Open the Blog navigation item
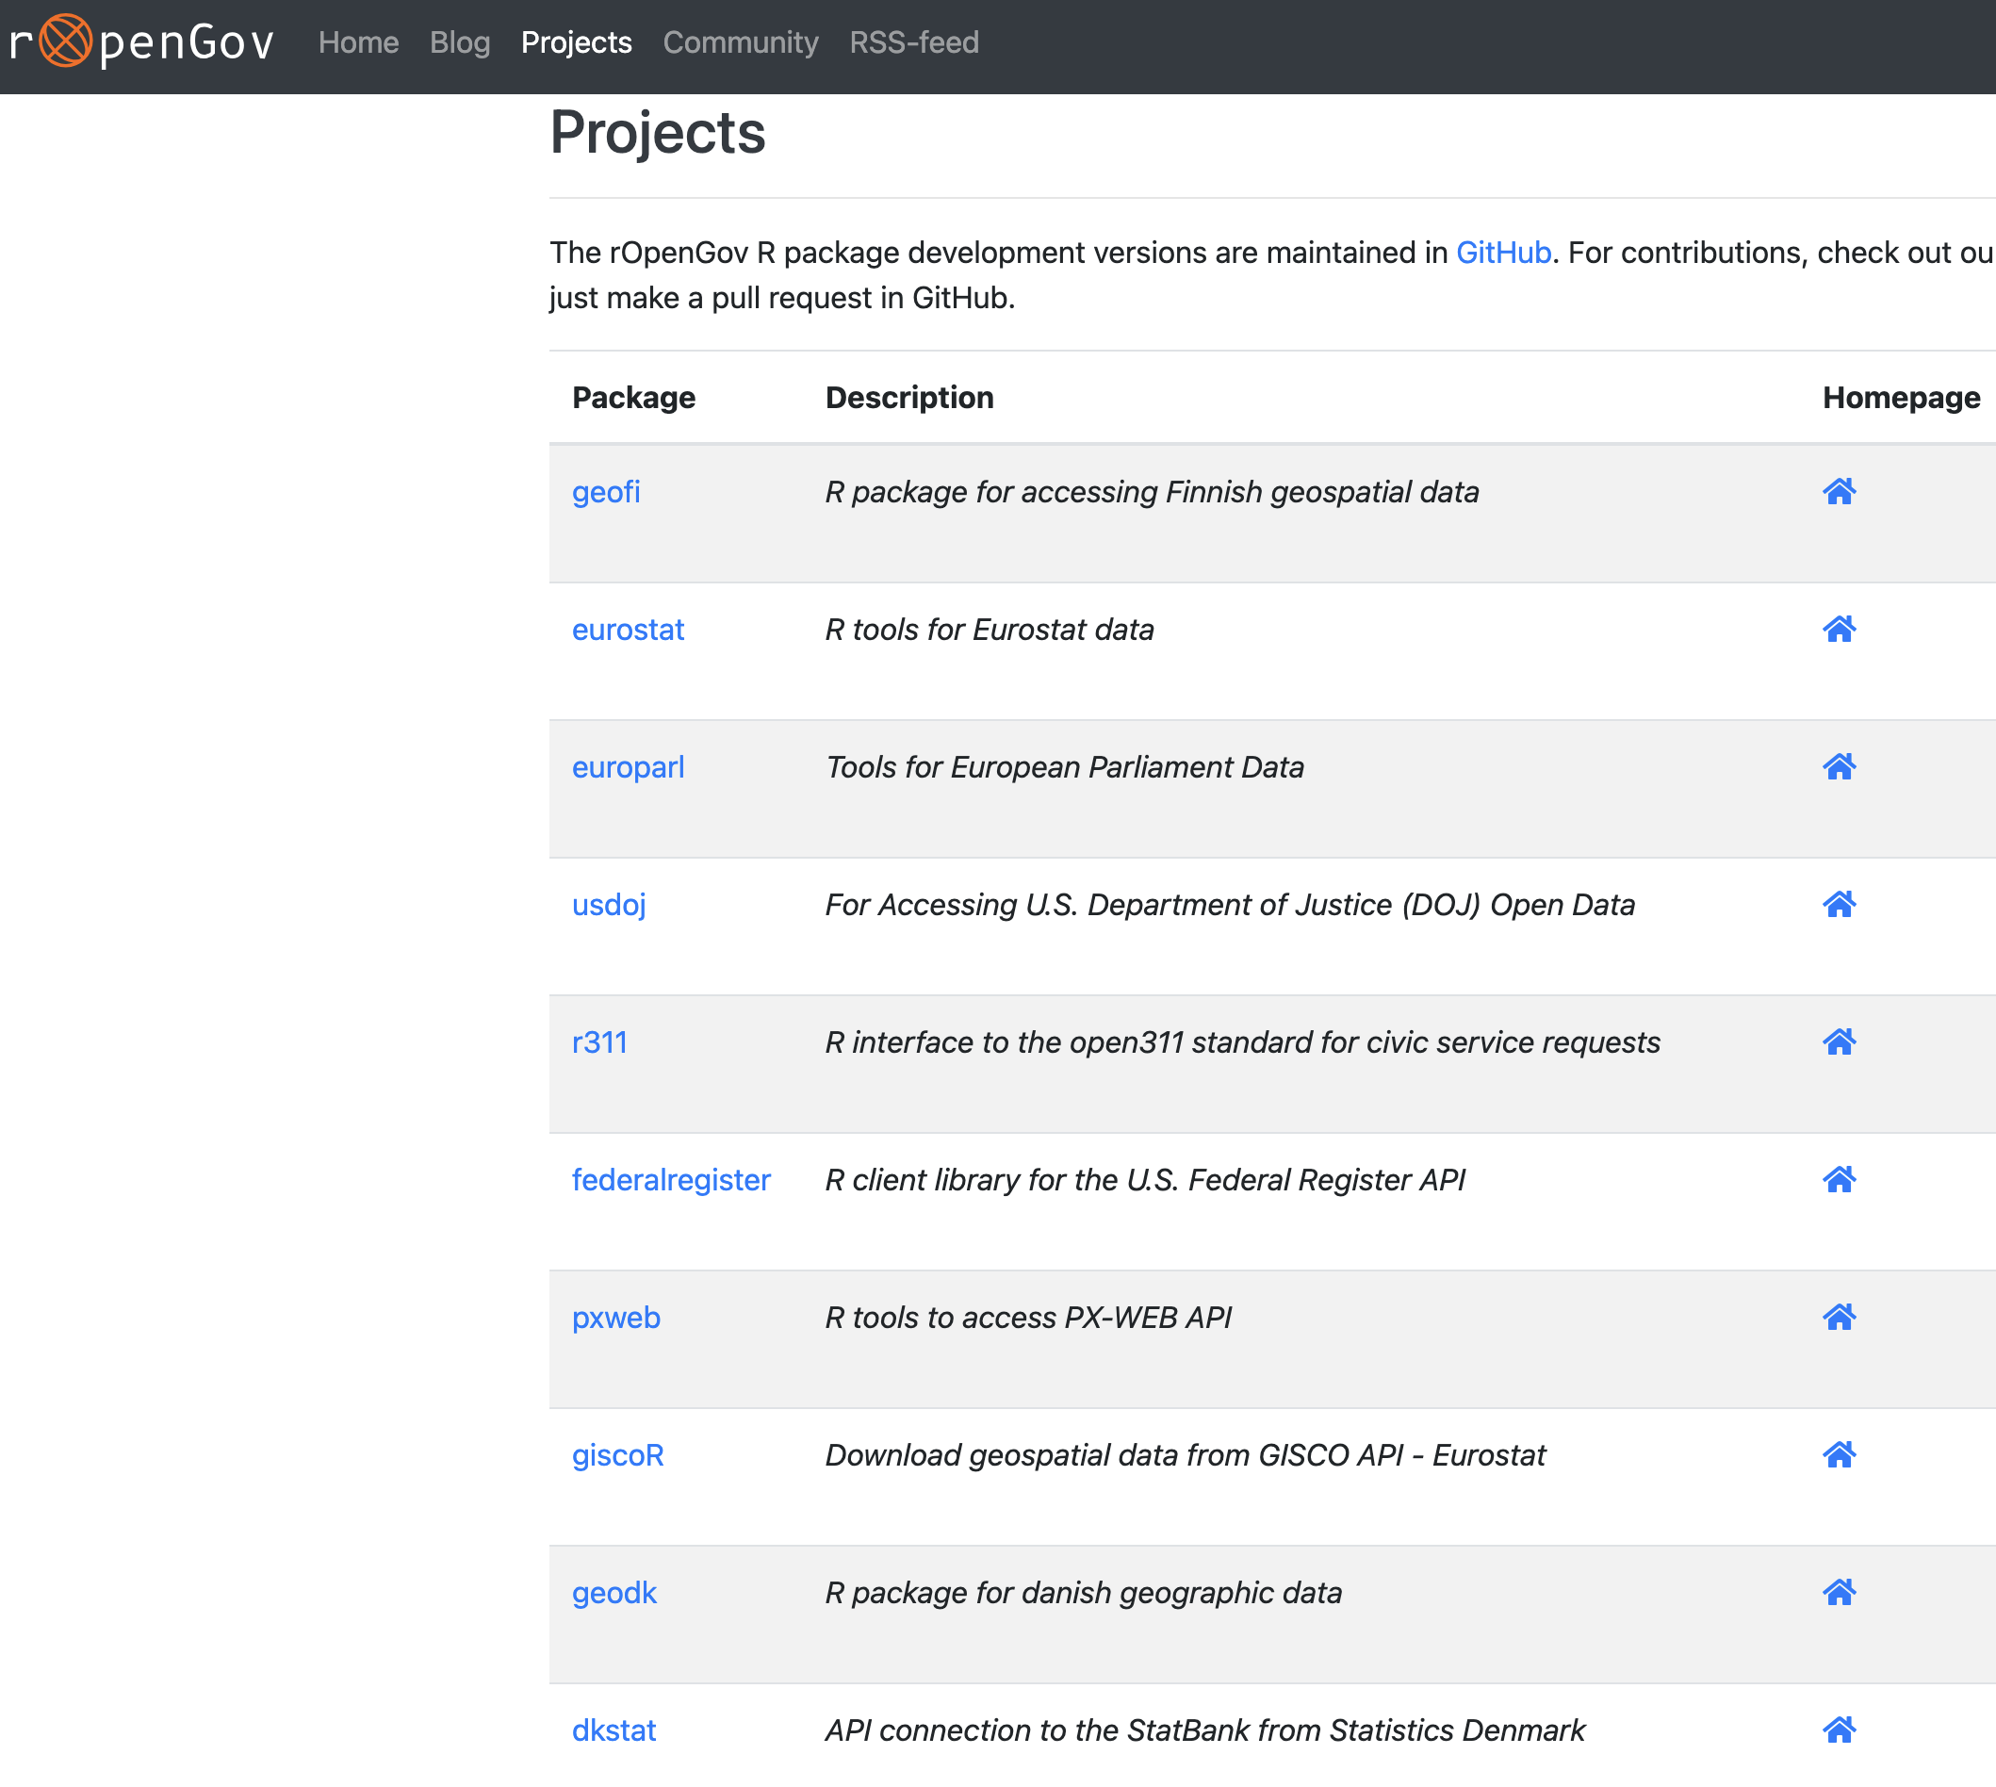 [460, 42]
